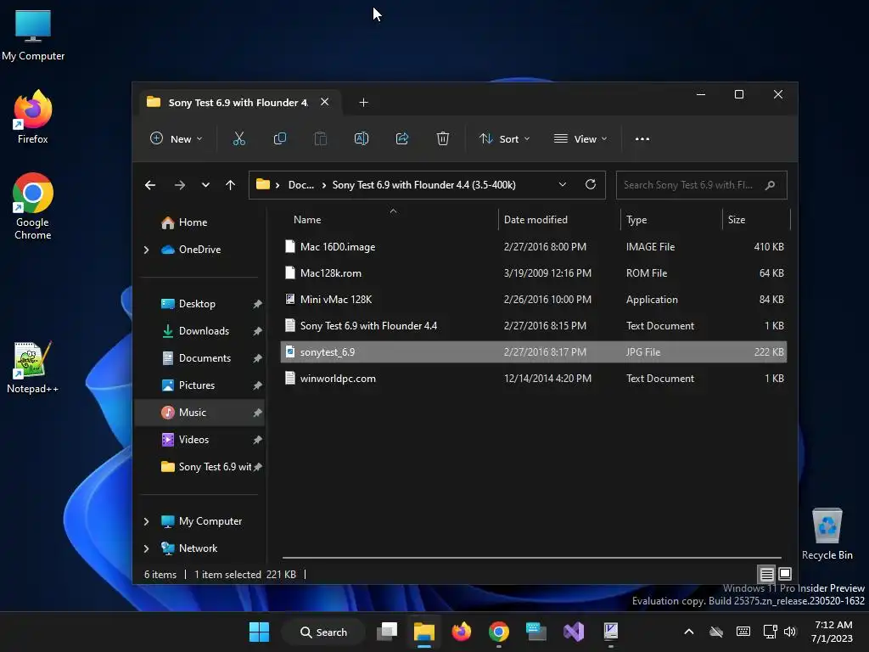
Task: Refresh the current folder
Action: click(591, 184)
